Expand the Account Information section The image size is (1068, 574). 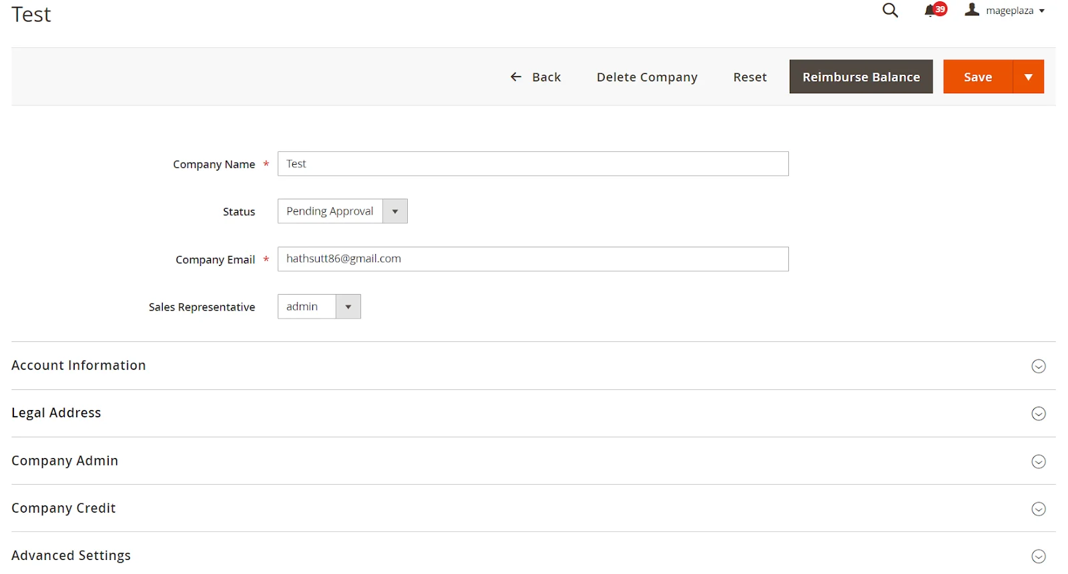click(x=79, y=365)
